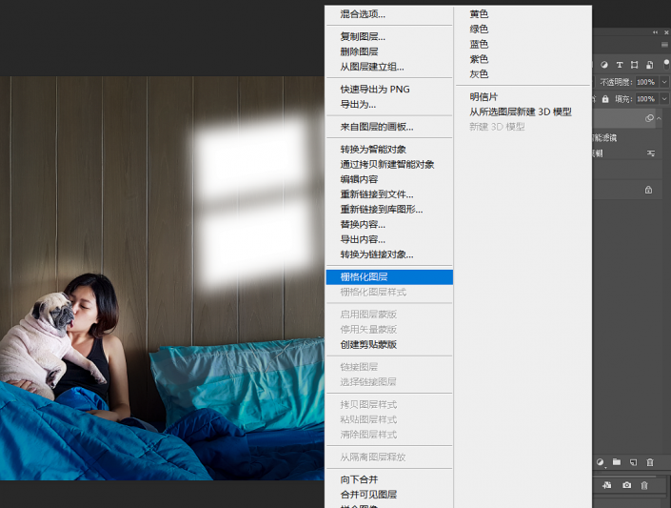Pick 蓝色 layer color label
The width and height of the screenshot is (671, 508).
pos(479,44)
